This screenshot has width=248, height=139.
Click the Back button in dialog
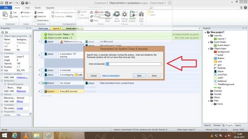(139, 76)
